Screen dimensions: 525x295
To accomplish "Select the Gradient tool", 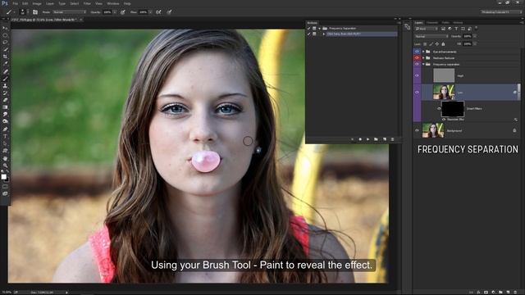I will pyautogui.click(x=5, y=107).
